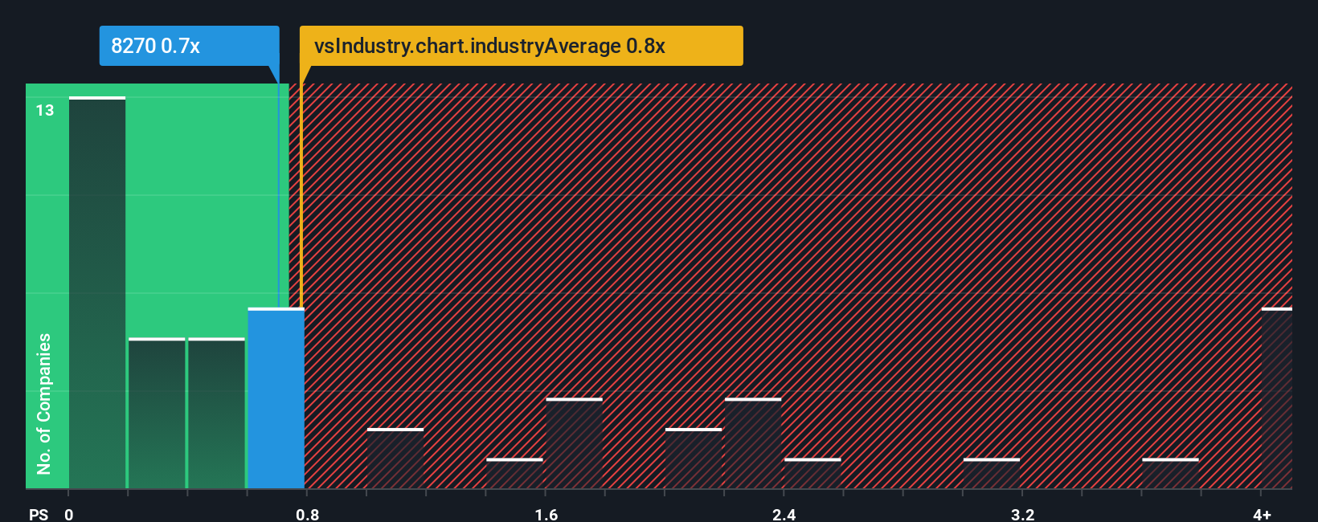
Task: Select the highlighted blue histogram bar
Action: (x=276, y=398)
